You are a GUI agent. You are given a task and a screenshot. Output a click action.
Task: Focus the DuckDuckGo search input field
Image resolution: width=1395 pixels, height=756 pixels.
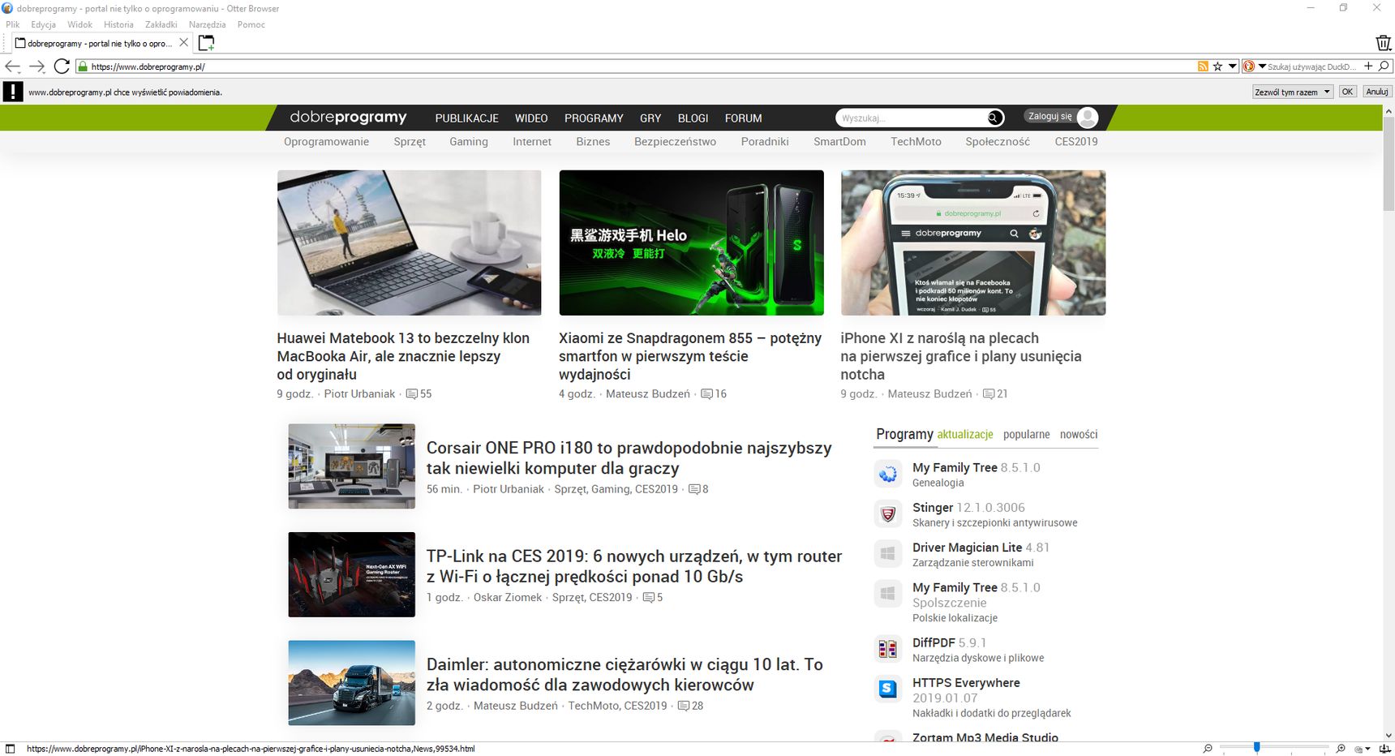pyautogui.click(x=1311, y=67)
